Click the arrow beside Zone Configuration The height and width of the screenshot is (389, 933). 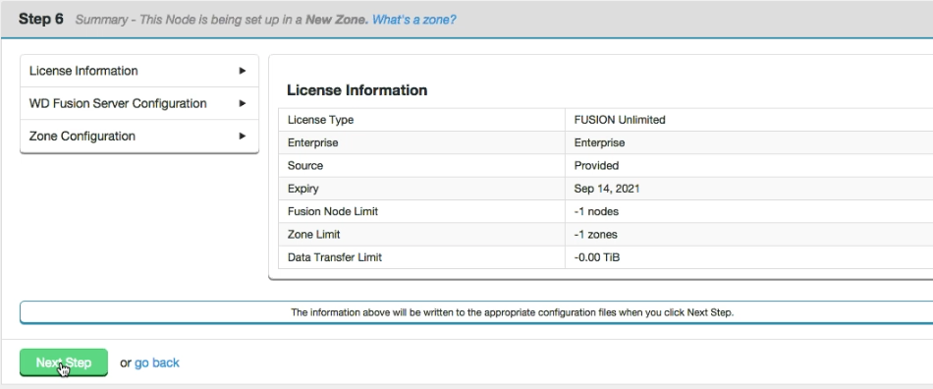pyautogui.click(x=243, y=137)
